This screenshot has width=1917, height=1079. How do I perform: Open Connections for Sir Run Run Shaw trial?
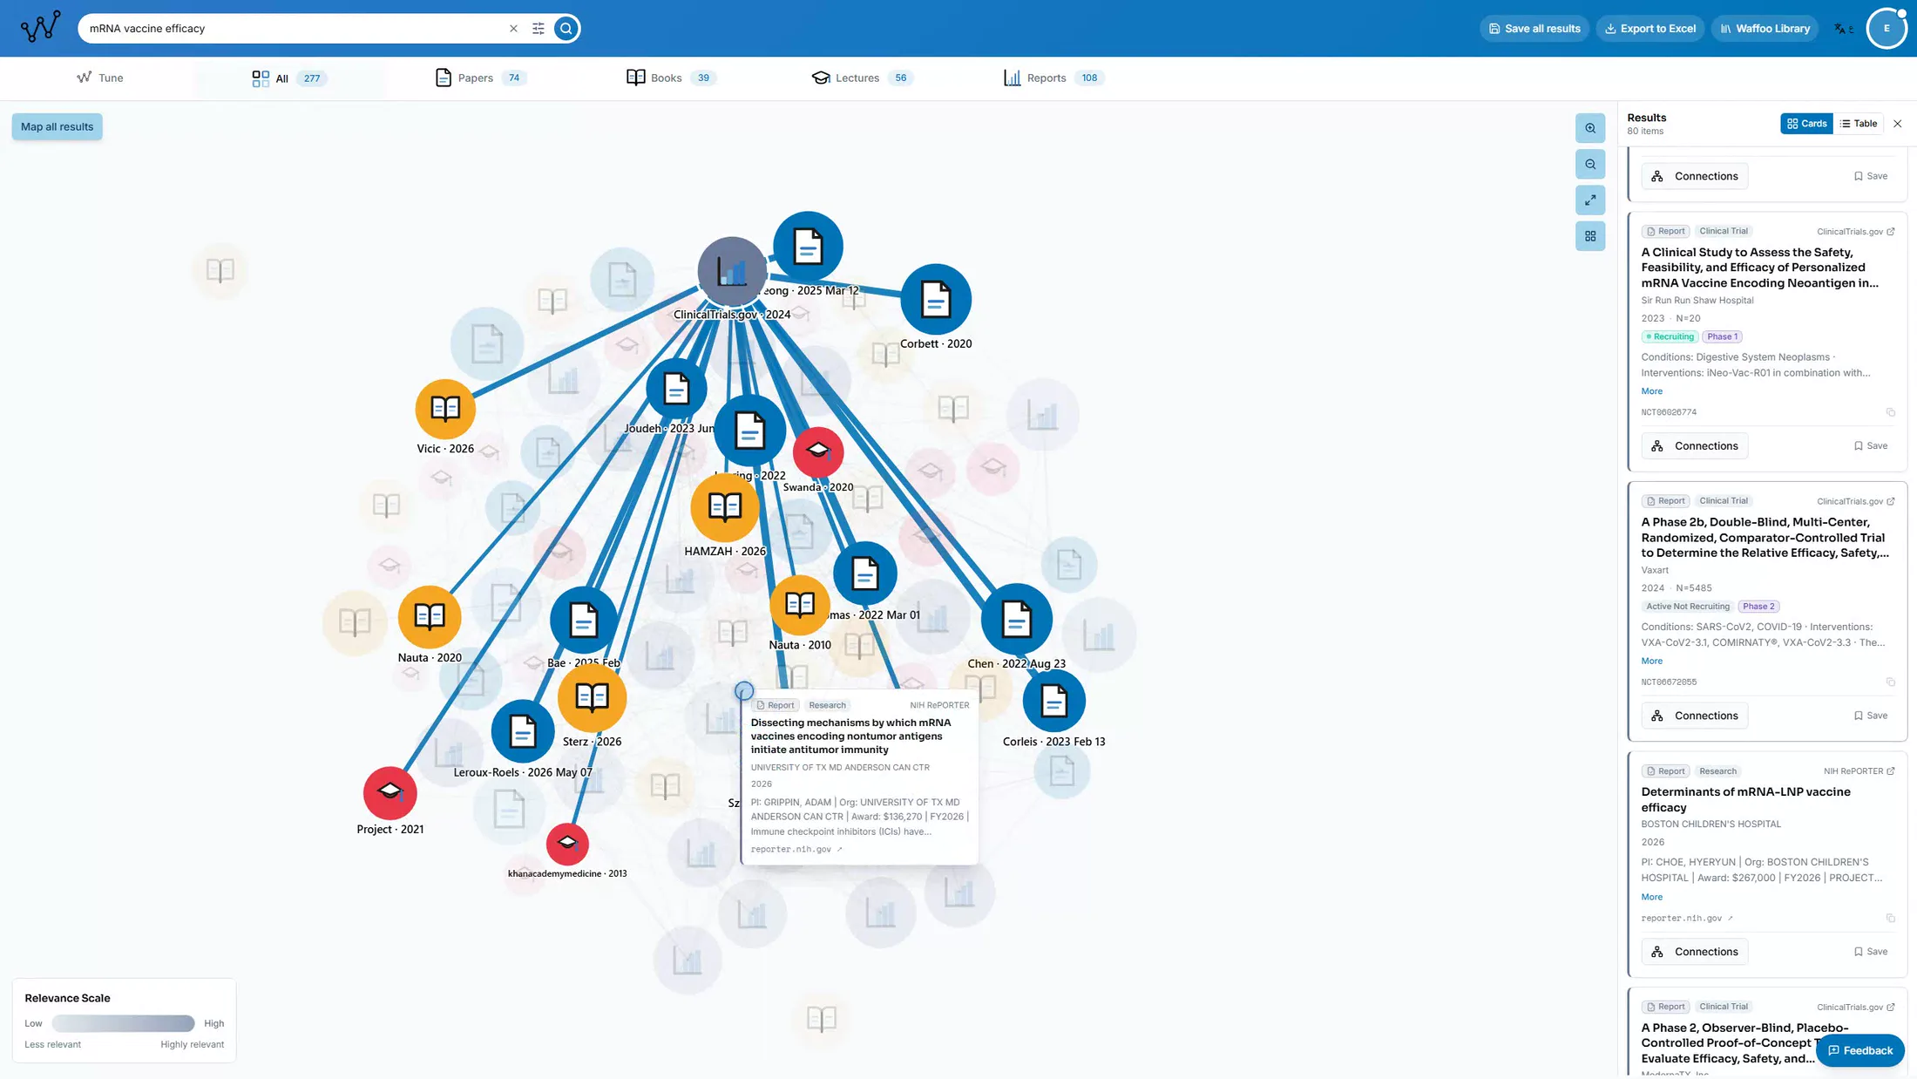(1695, 446)
